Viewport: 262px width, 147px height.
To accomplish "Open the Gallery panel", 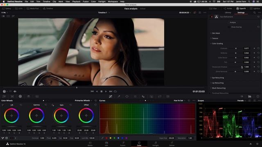I will (7, 9).
